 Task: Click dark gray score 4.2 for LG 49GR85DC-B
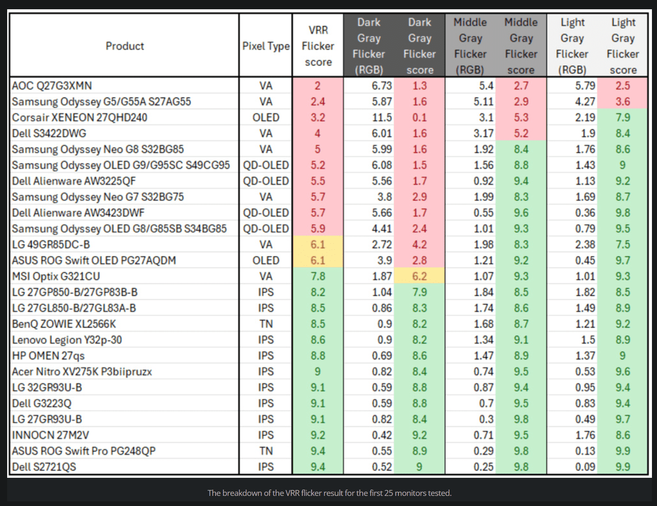[x=419, y=245]
